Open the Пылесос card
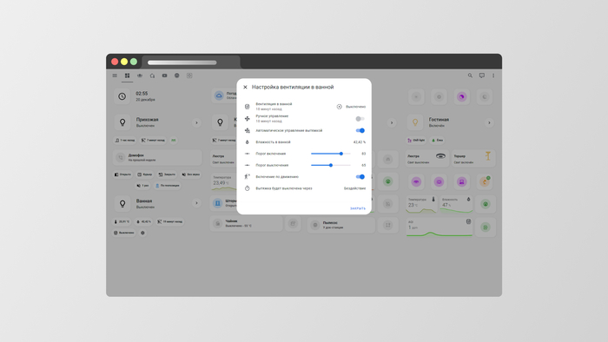The height and width of the screenshot is (342, 608). tap(342, 225)
